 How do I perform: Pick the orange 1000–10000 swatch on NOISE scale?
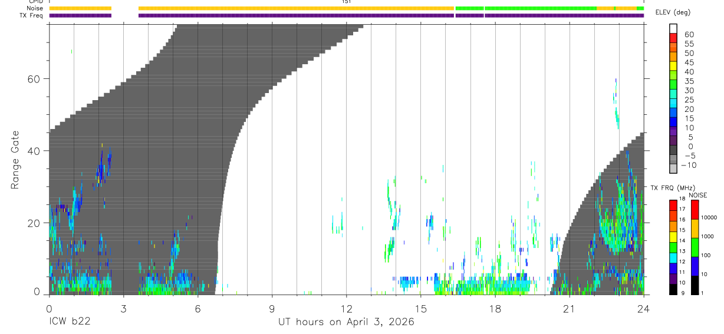(x=695, y=228)
